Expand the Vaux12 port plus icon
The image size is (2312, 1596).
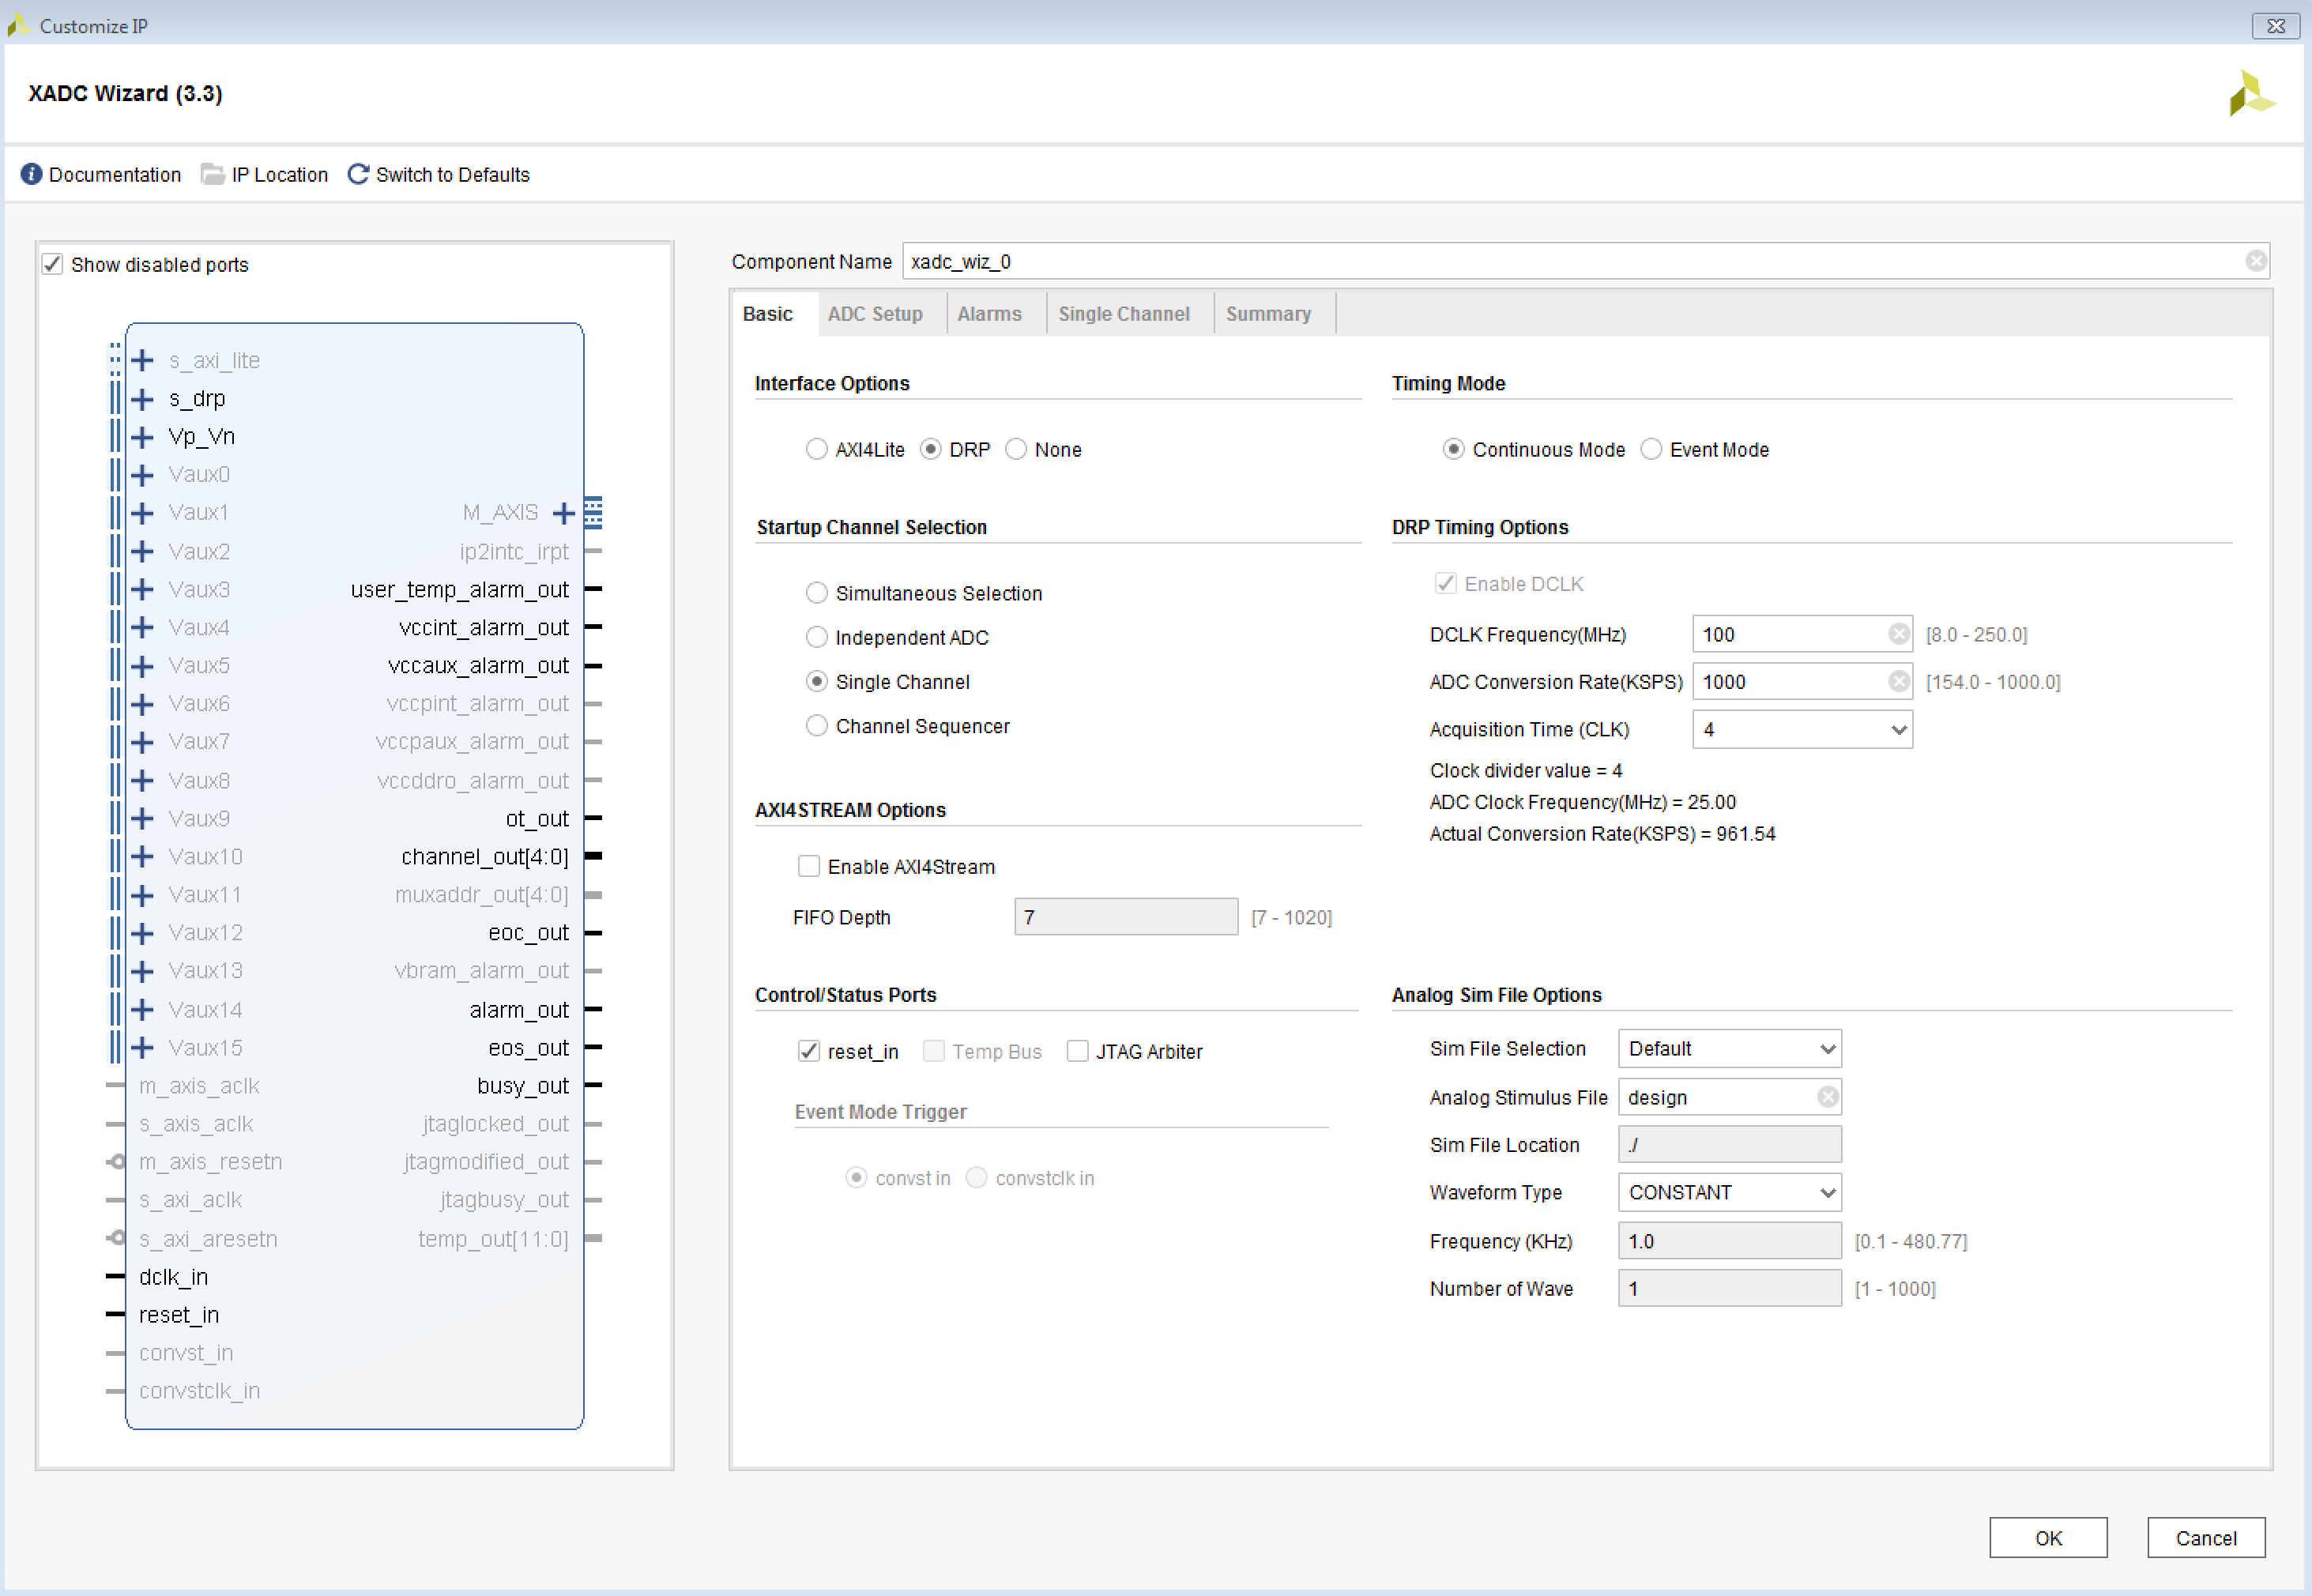[143, 933]
